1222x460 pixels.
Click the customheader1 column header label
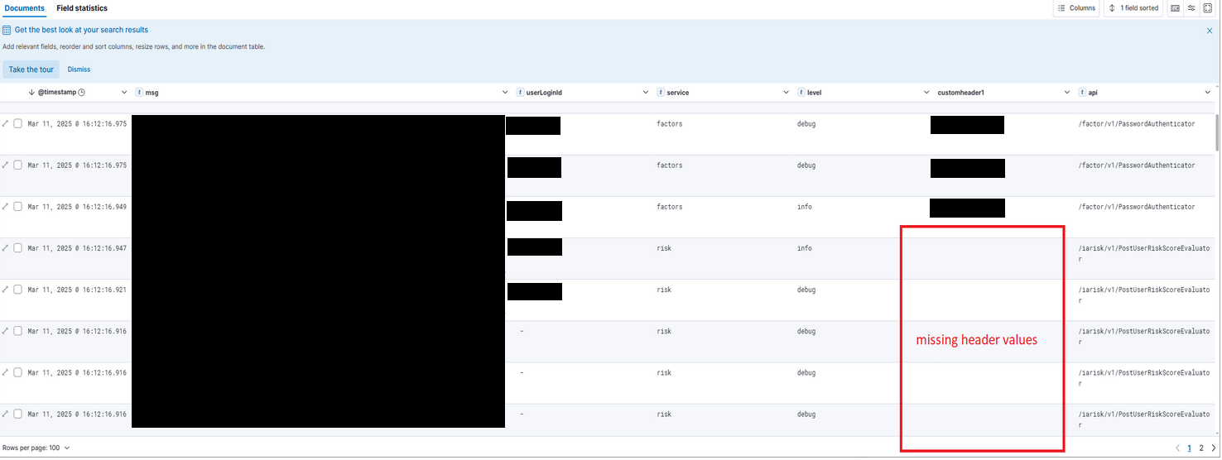coord(961,93)
